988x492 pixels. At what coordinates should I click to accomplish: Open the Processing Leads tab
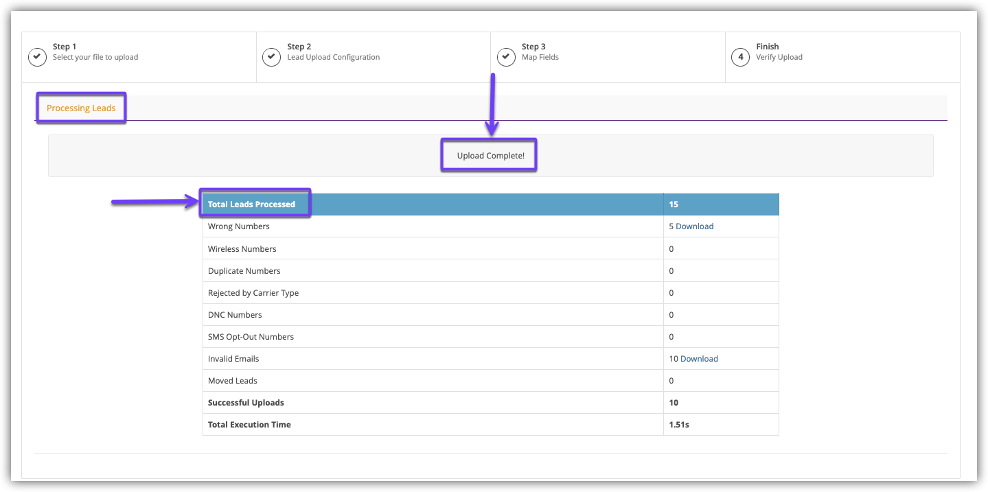[x=81, y=108]
